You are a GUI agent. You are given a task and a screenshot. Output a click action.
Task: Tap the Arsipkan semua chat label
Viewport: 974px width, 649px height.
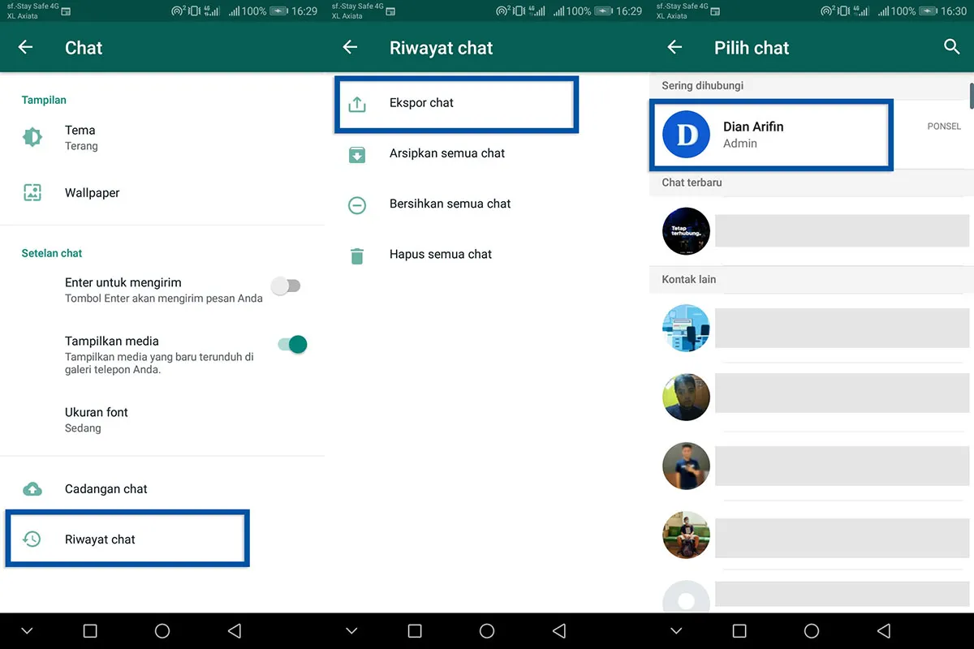(x=447, y=153)
